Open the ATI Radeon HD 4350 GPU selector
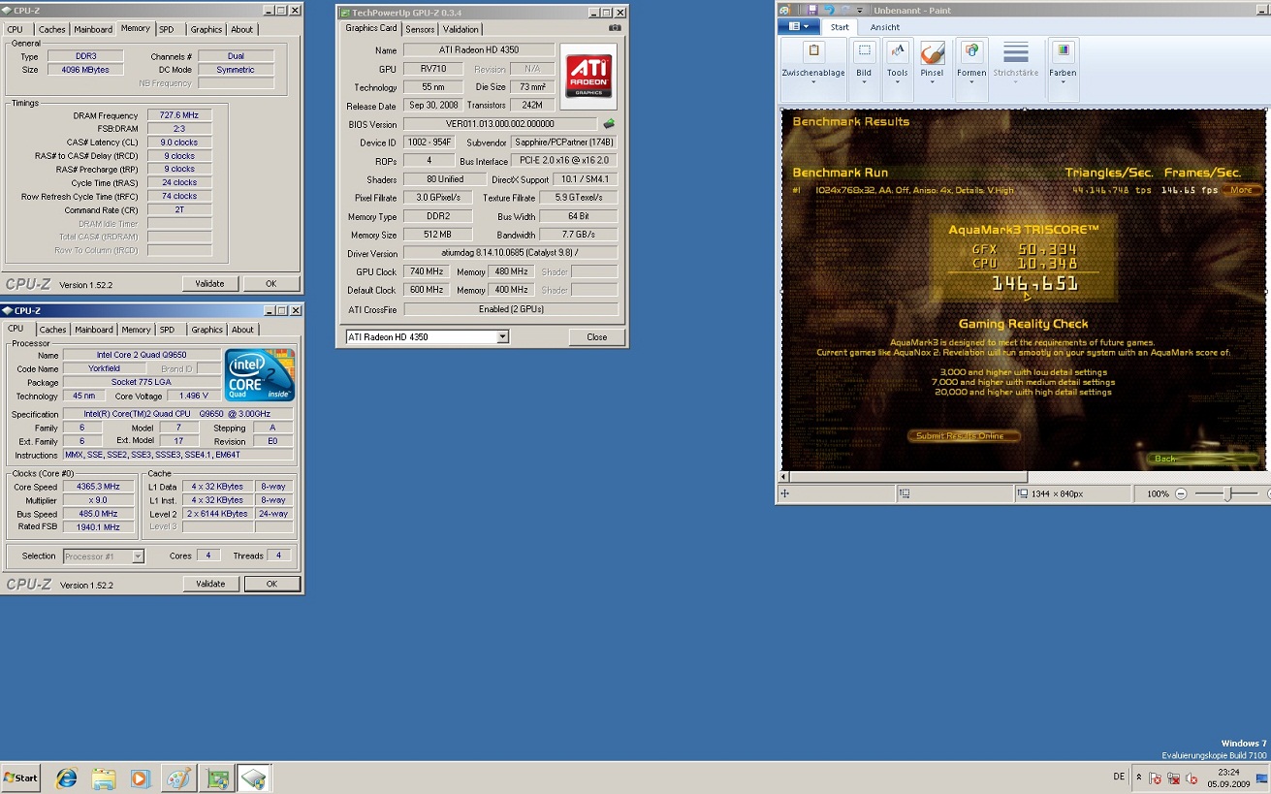1271x794 pixels. coord(428,336)
